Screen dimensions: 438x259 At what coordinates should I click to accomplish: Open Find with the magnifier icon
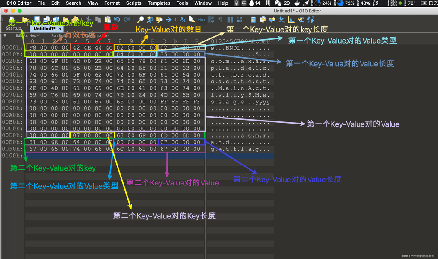140,20
